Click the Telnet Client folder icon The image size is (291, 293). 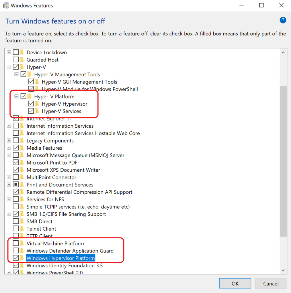tap(22, 228)
